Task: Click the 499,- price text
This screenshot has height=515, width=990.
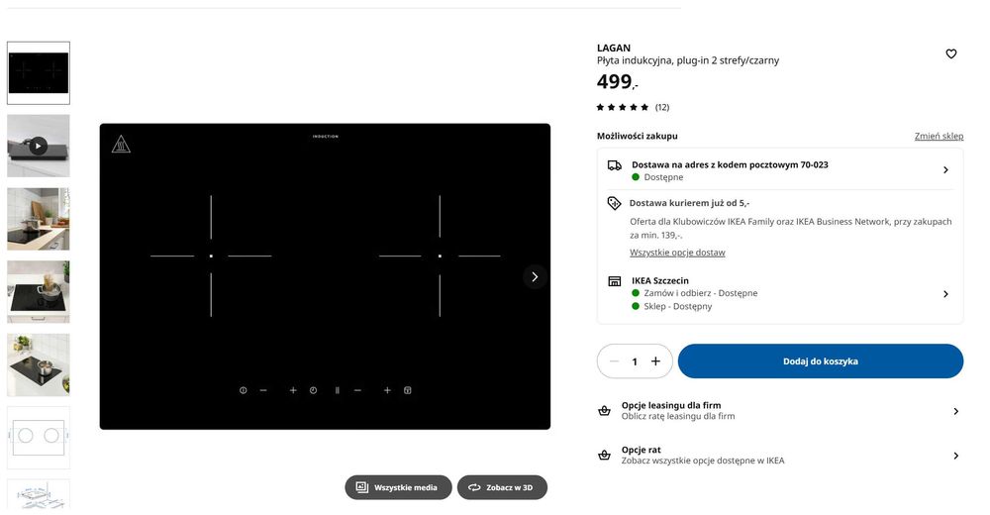Action: pyautogui.click(x=617, y=82)
